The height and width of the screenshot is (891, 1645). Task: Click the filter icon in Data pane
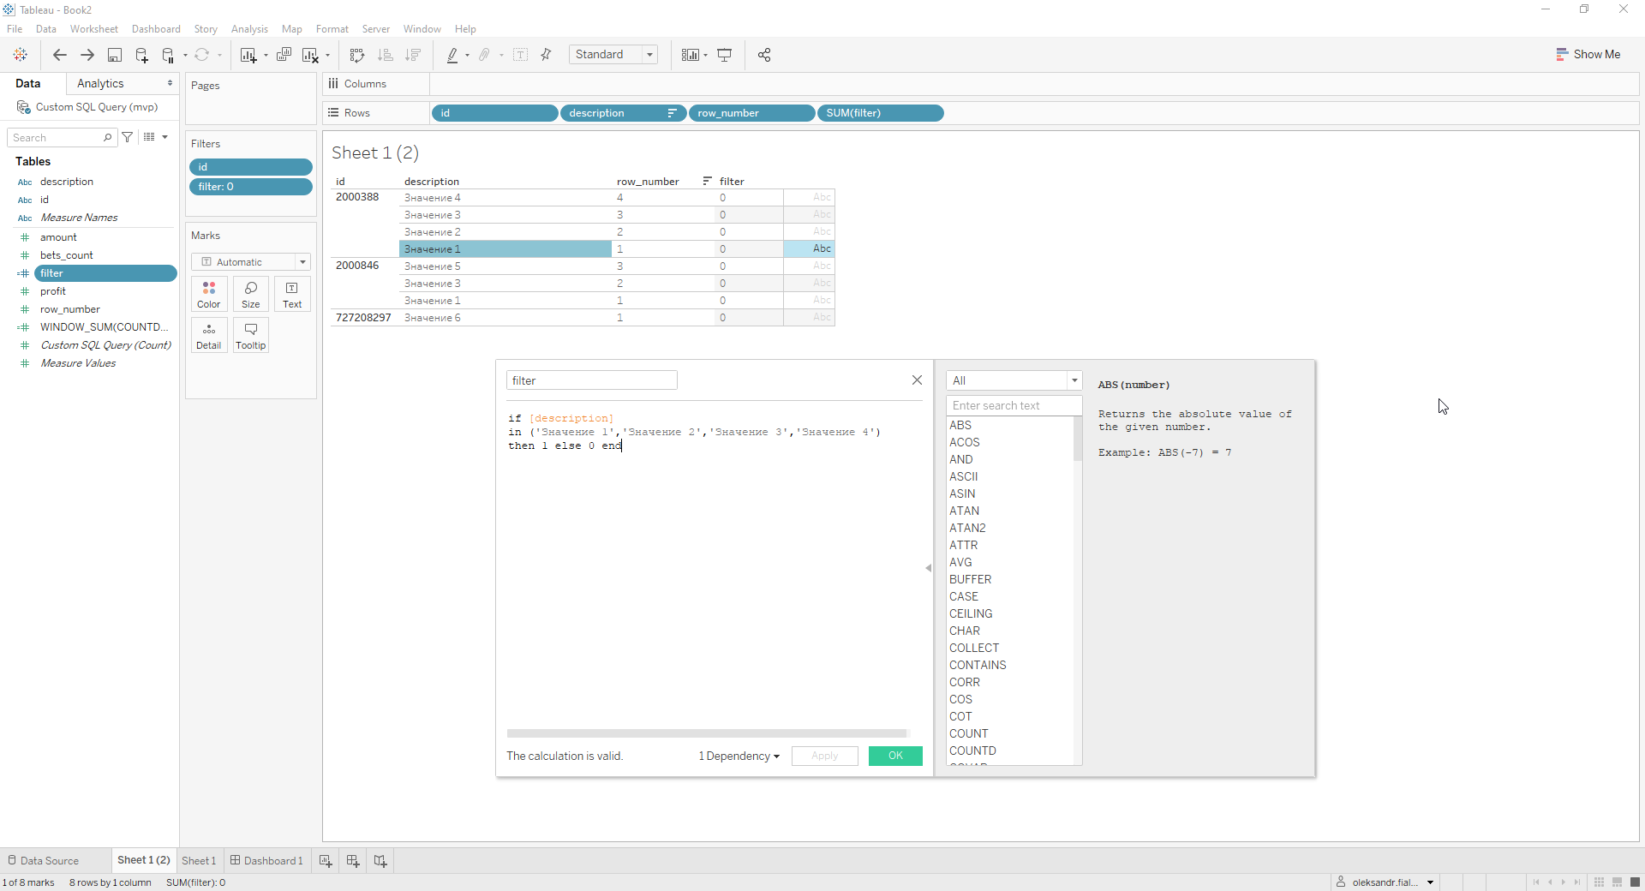[x=128, y=137]
